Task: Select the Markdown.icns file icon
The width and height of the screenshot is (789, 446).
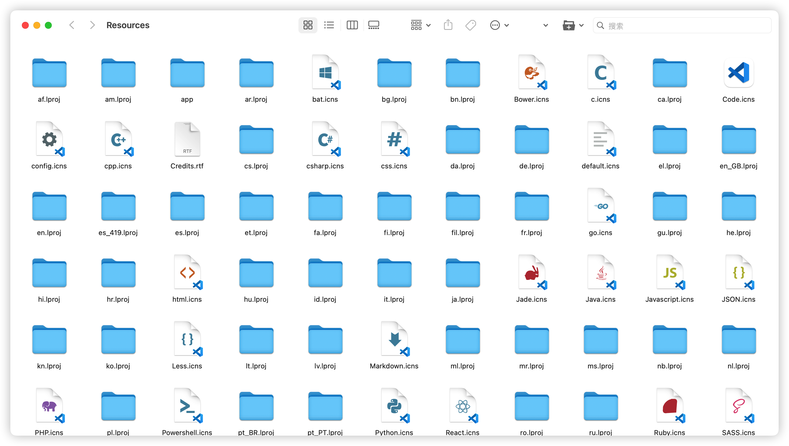Action: click(x=394, y=339)
